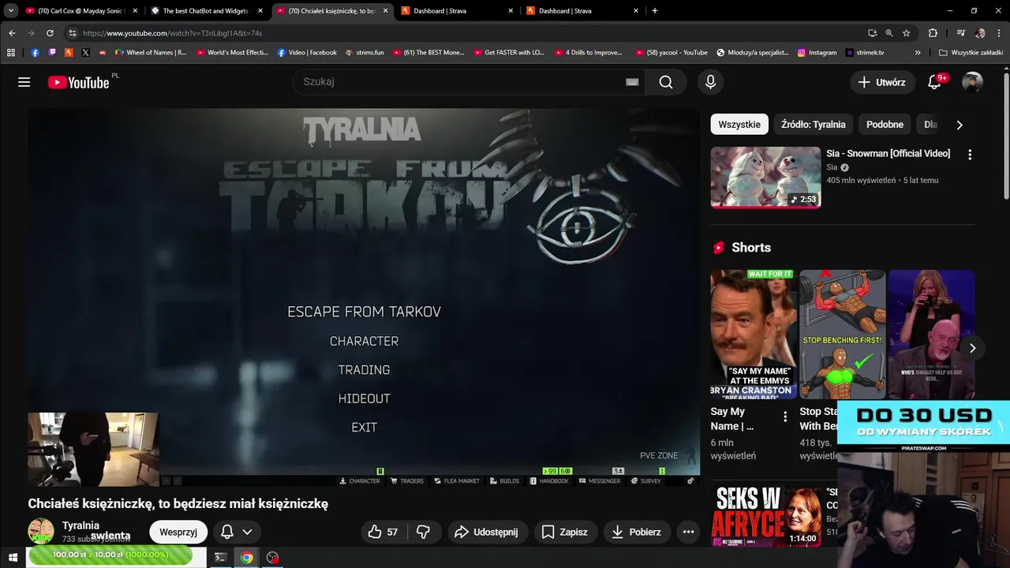Open the yacool - YouTube bookmark
The height and width of the screenshot is (568, 1010).
pos(671,53)
